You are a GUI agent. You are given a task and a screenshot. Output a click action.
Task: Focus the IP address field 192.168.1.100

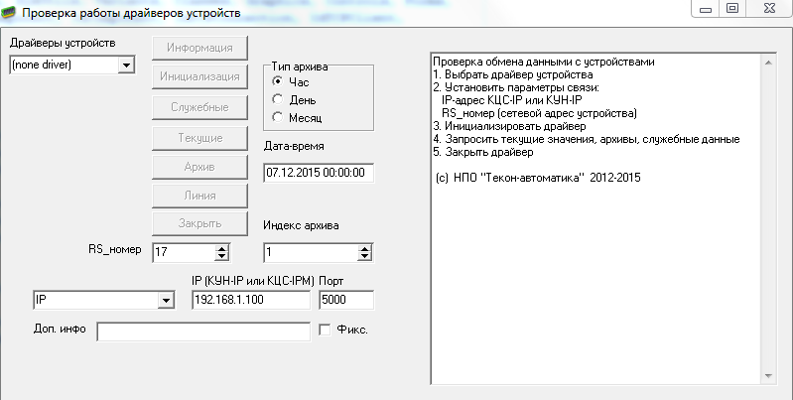tap(251, 300)
